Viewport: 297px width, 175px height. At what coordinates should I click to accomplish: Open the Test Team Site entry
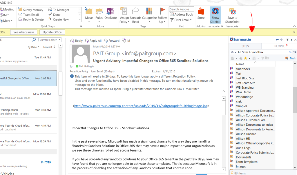point(245,83)
